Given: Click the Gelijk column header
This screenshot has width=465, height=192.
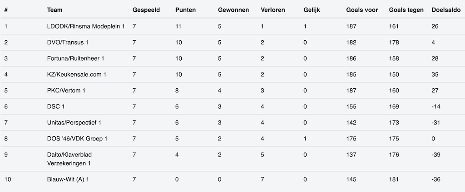Looking at the screenshot, I should pos(312,10).
